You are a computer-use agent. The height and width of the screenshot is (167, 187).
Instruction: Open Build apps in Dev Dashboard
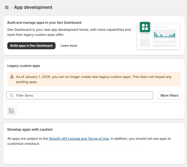[x=31, y=46]
